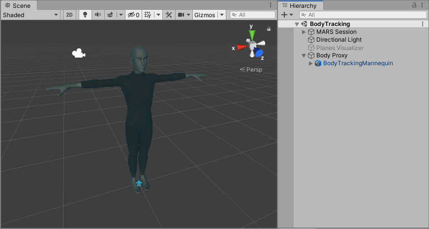Screen dimensions: 429x229
Task: Click the scene camera settings icon
Action: click(181, 15)
